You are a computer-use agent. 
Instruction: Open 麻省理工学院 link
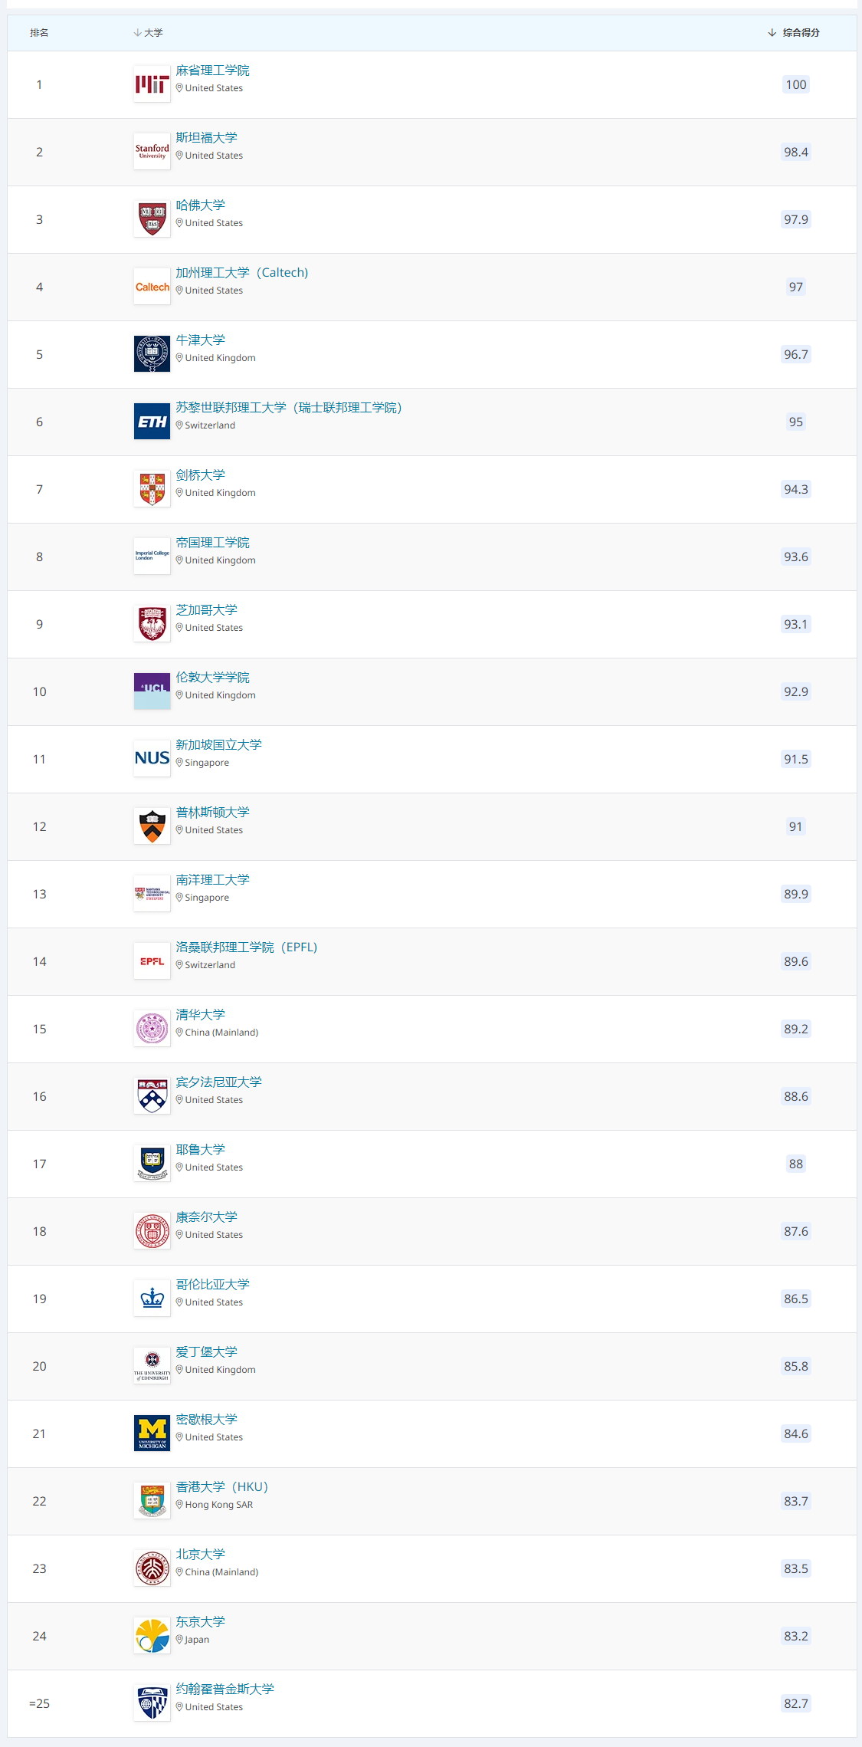[212, 71]
